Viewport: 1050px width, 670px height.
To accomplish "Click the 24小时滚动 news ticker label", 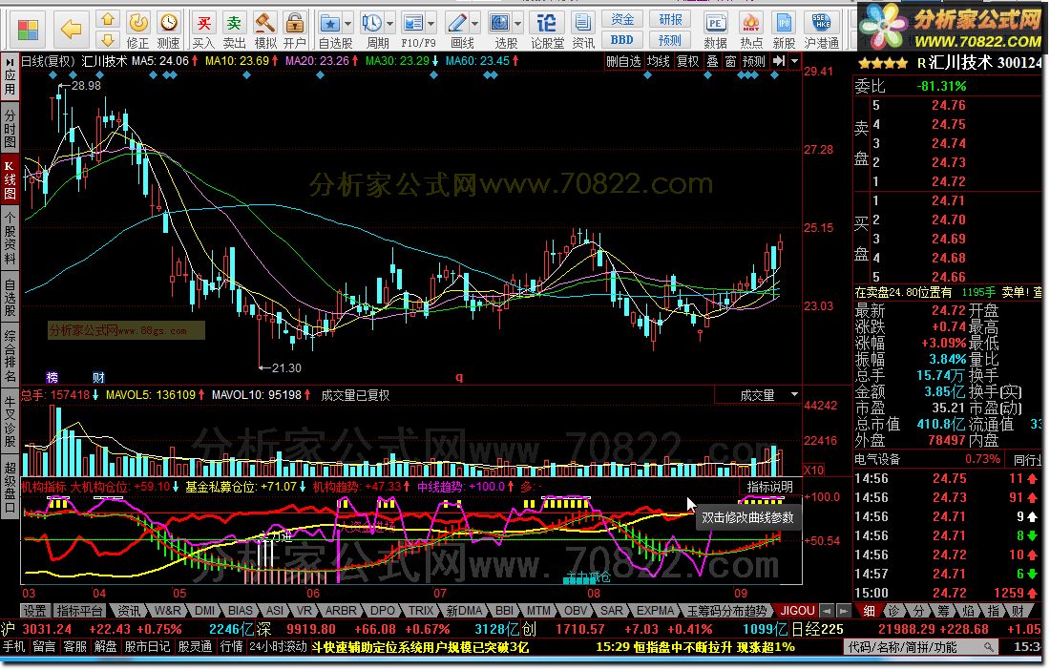I will (x=278, y=647).
